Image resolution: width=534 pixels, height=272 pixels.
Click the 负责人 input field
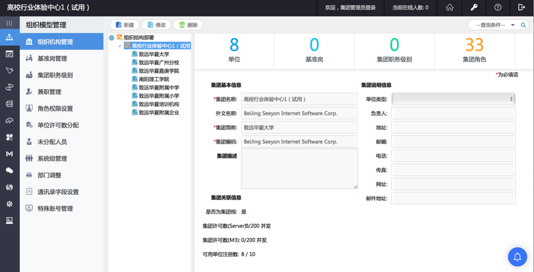pyautogui.click(x=453, y=113)
